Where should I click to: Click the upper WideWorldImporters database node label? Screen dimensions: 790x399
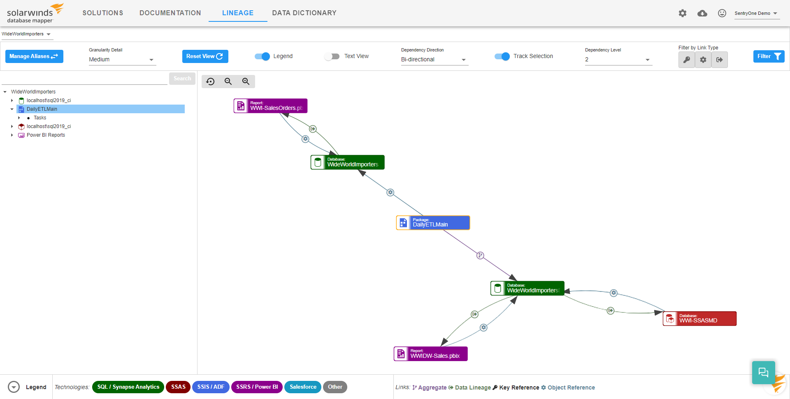point(353,164)
